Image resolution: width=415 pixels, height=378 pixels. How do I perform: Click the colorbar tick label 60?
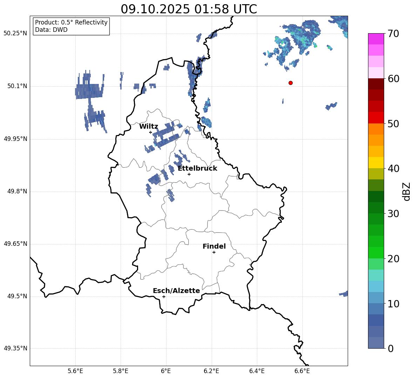pos(393,79)
